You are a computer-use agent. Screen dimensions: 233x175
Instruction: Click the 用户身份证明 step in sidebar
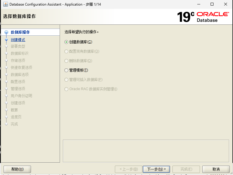click(21, 96)
